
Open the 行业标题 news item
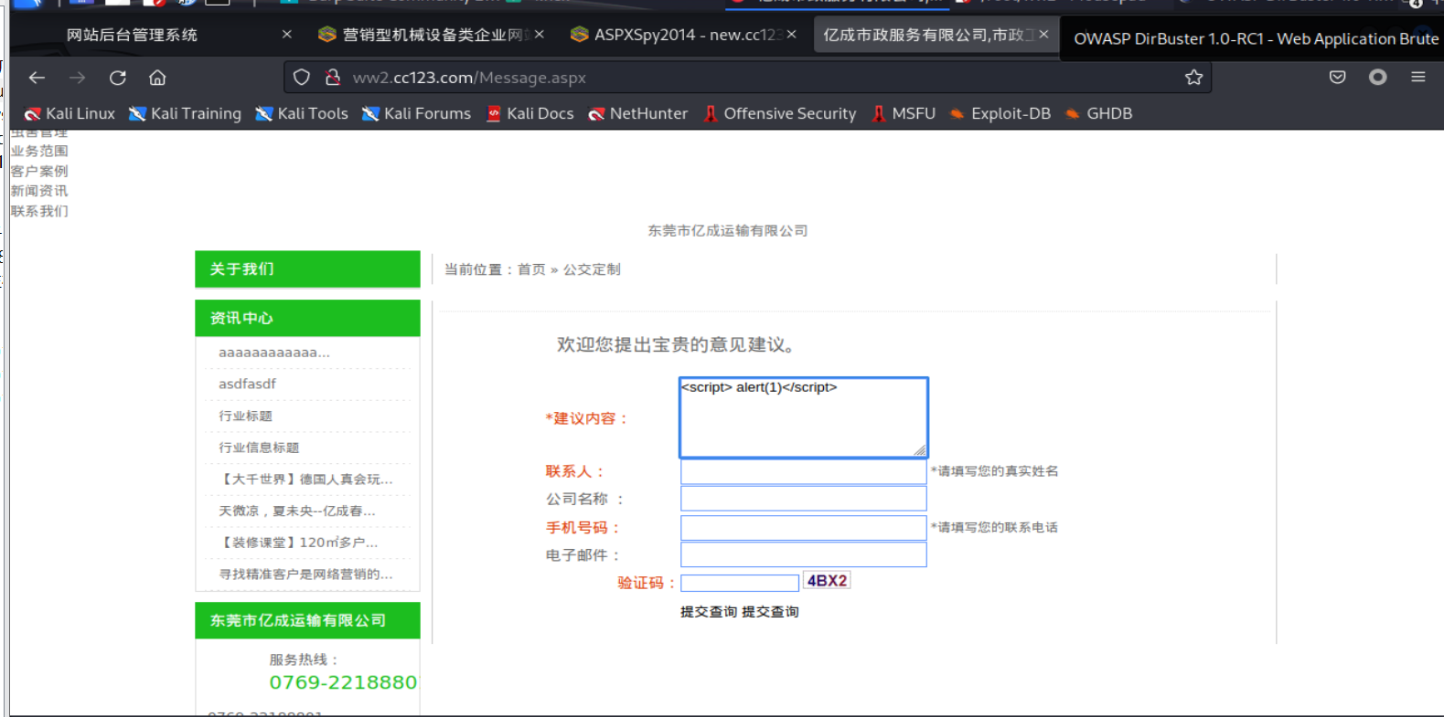click(245, 416)
